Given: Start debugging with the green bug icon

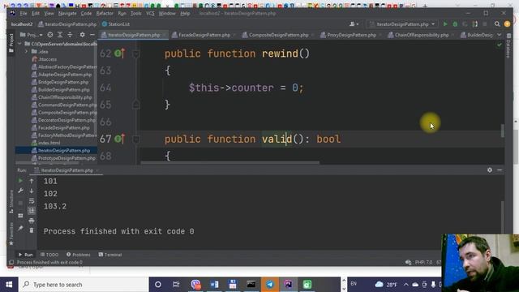Looking at the screenshot, I should coord(455,24).
